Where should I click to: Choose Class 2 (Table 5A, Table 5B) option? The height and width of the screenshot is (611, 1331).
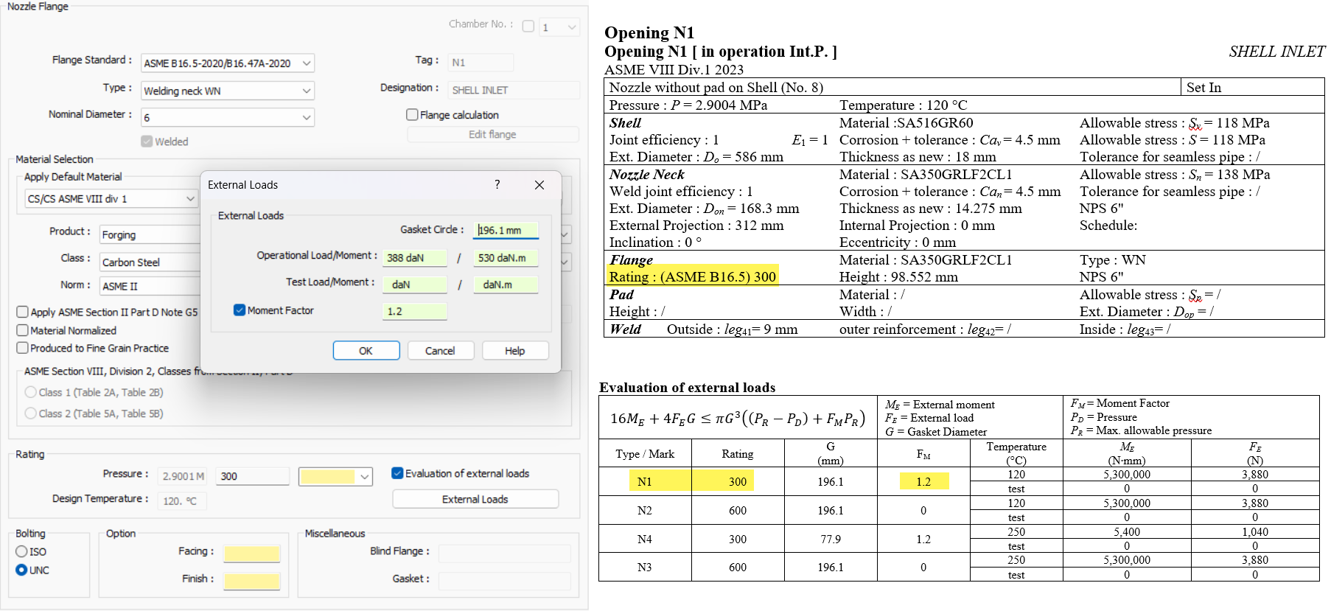click(31, 413)
